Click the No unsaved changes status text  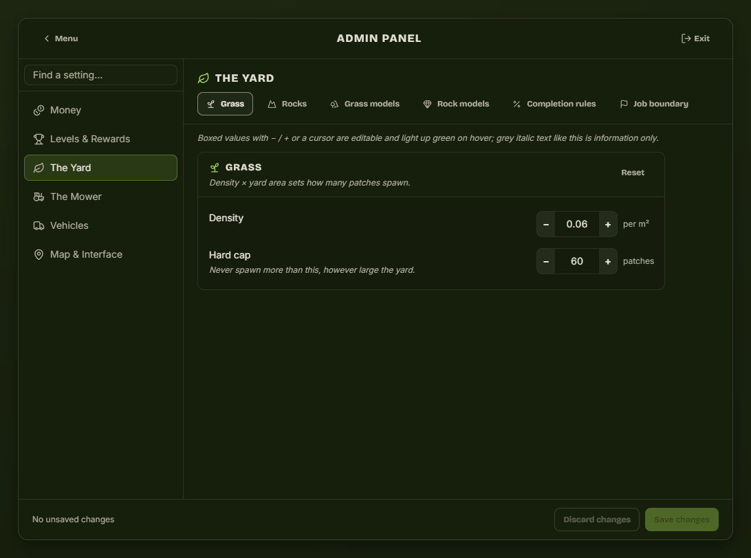pos(74,520)
